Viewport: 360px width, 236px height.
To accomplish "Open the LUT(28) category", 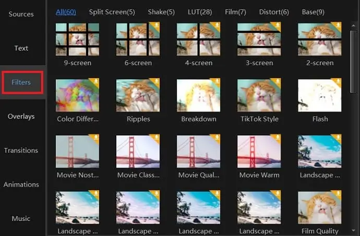I will click(x=200, y=12).
